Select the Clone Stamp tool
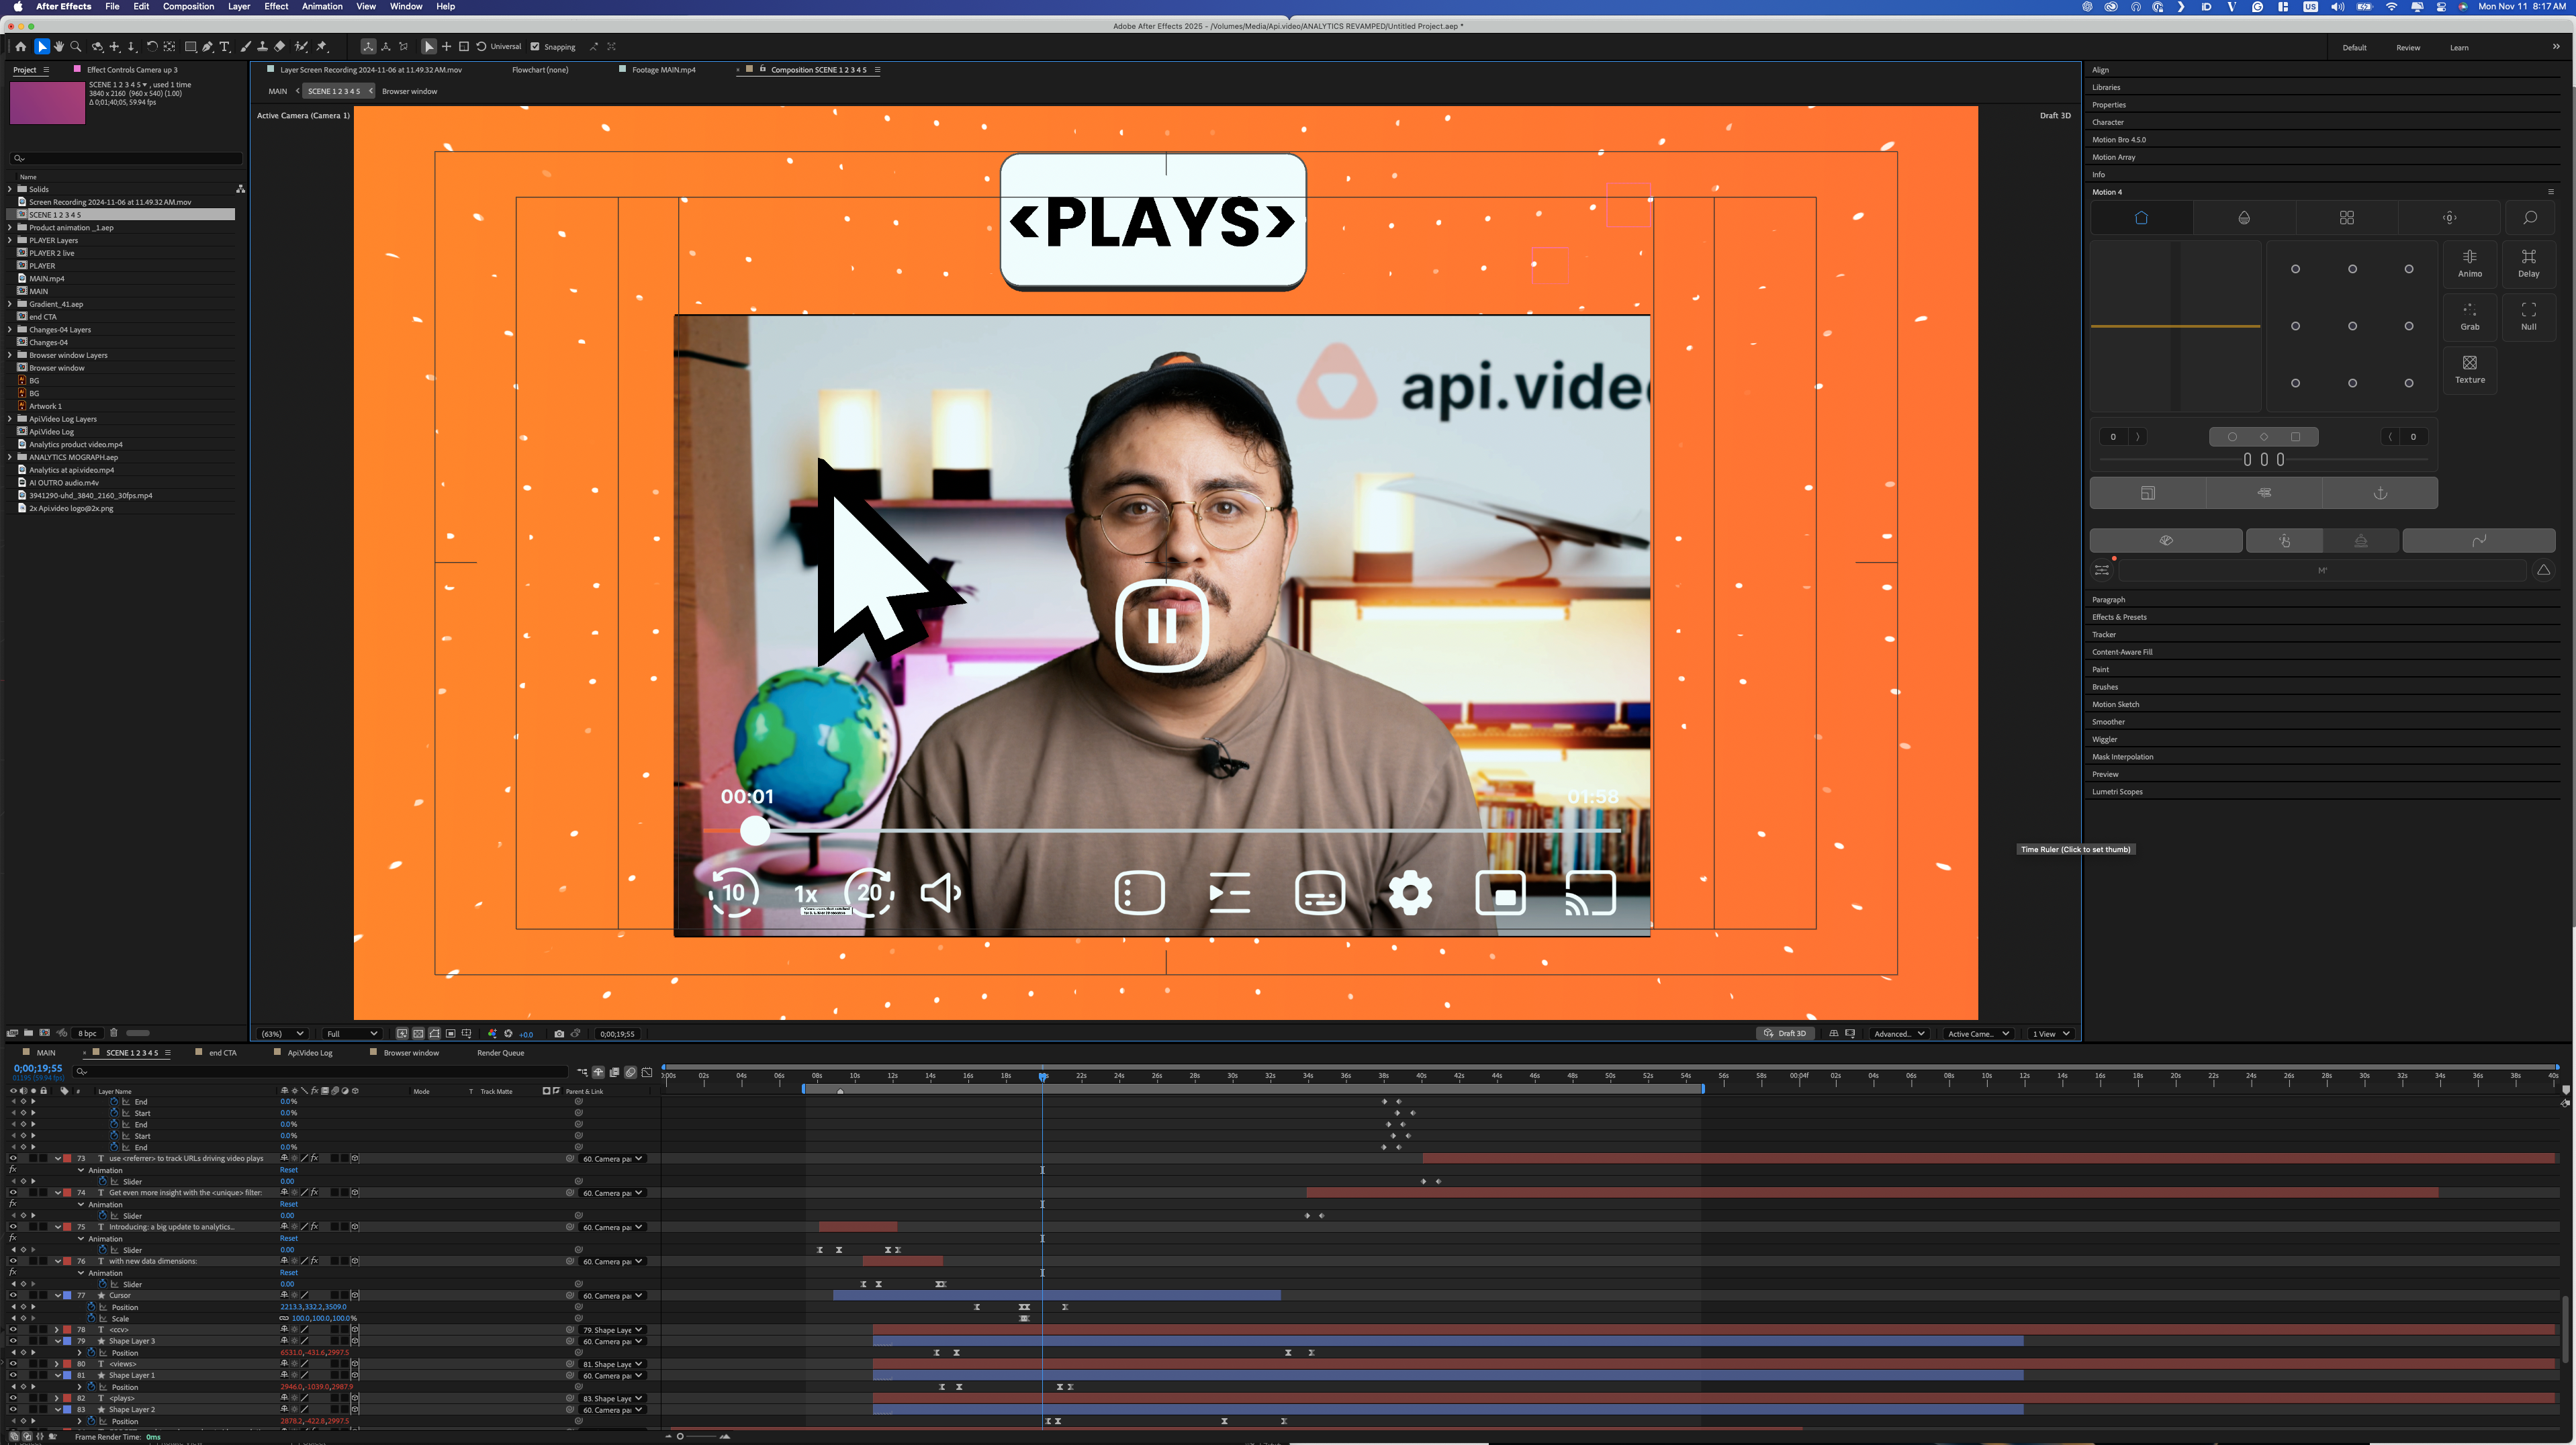 coord(262,46)
